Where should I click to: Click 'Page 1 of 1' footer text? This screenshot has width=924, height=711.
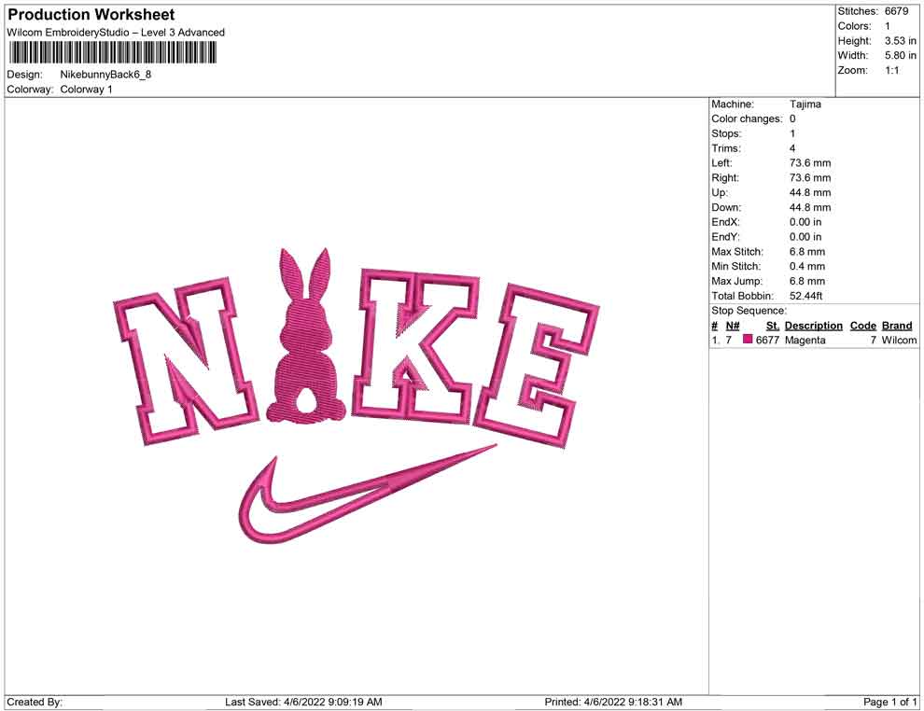[889, 702]
